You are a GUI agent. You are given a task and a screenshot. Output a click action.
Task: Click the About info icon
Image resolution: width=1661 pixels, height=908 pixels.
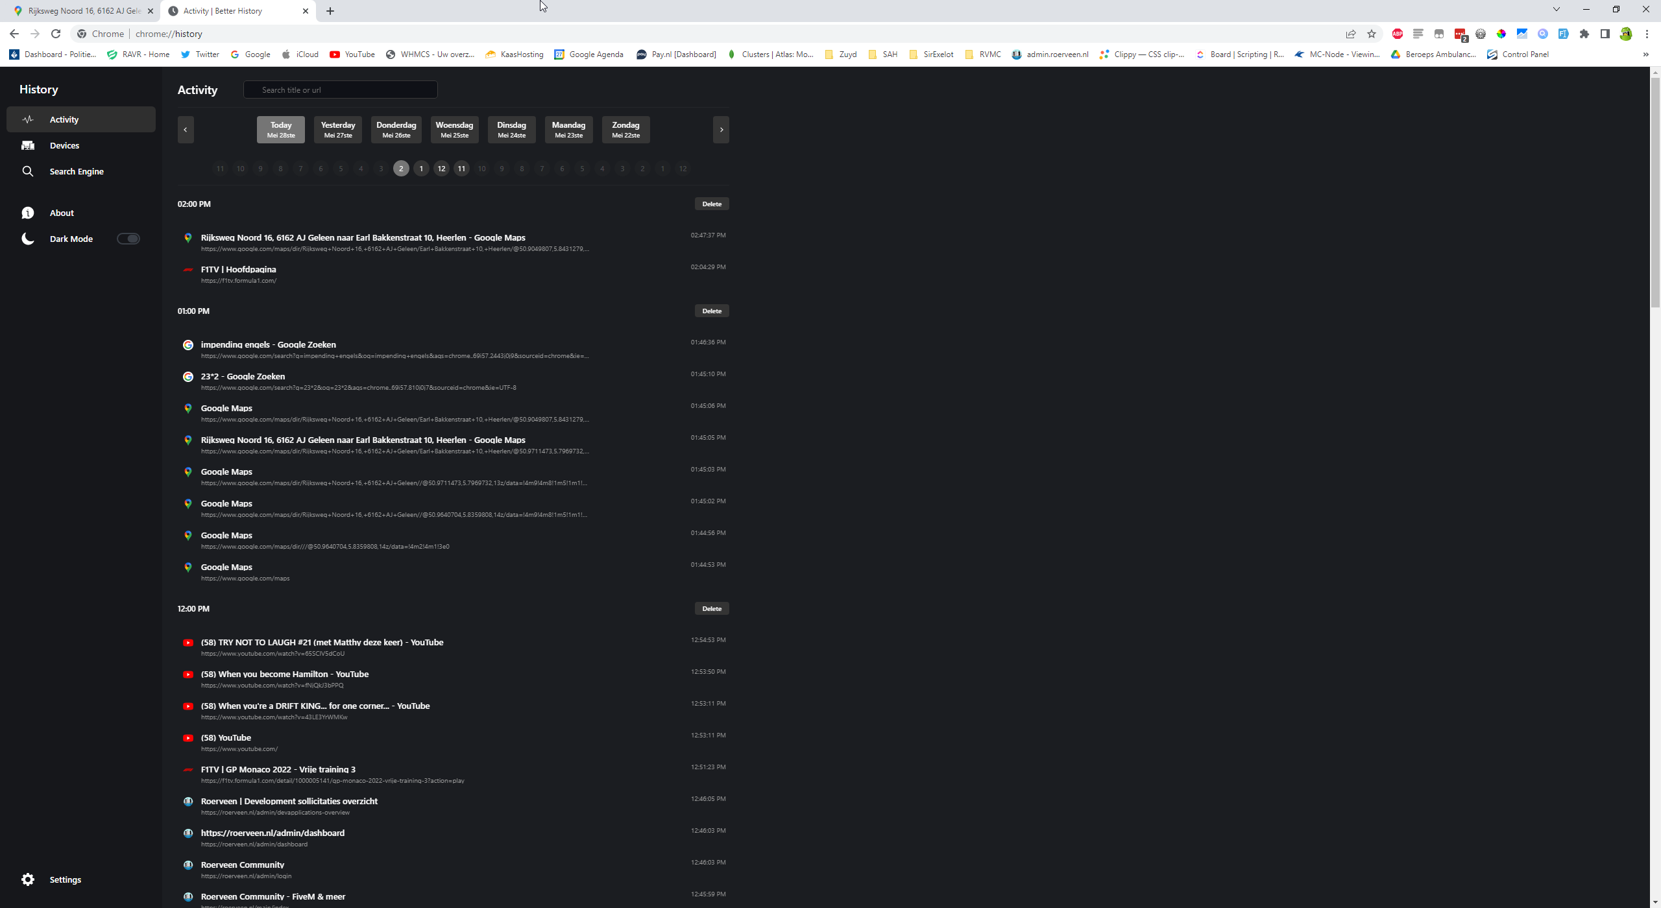tap(28, 213)
